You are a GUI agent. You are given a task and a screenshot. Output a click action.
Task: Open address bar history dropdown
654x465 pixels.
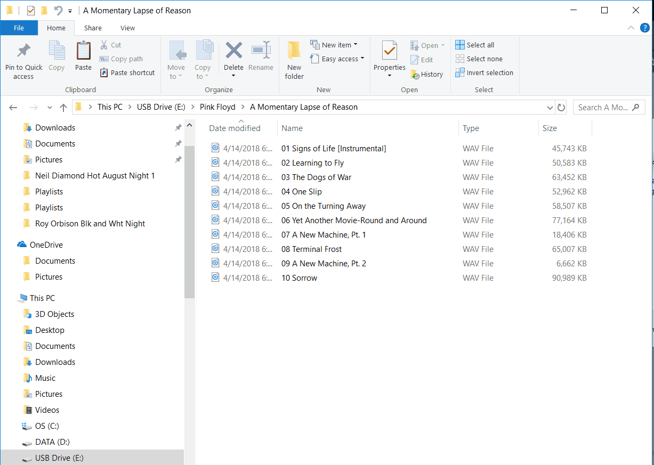[550, 108]
